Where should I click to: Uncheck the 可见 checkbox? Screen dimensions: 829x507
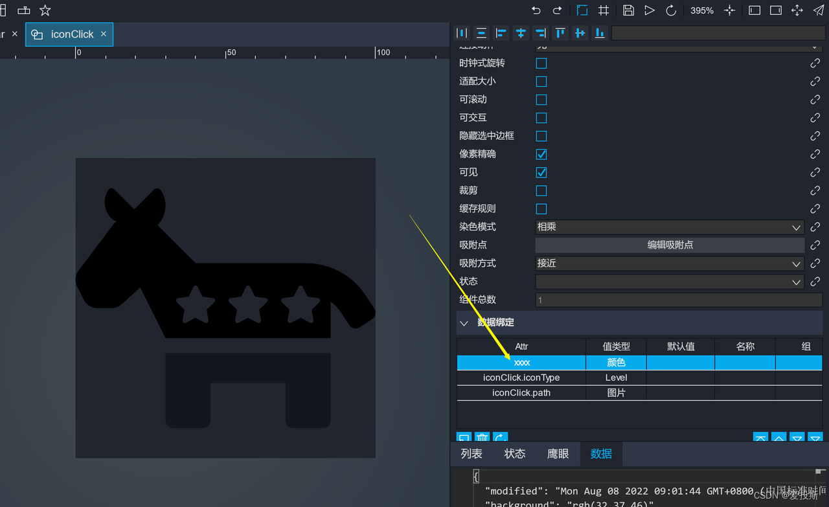(541, 172)
